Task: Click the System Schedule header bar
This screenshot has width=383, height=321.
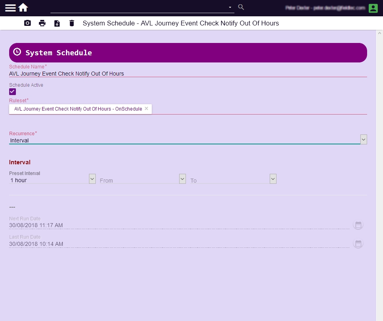Action: pos(188,53)
